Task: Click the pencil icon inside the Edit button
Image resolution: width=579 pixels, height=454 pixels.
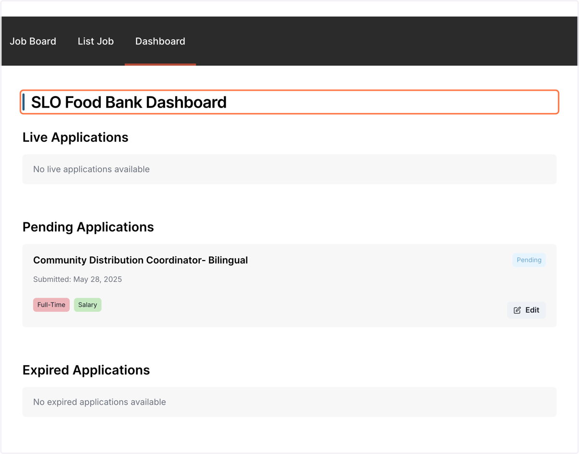Action: pos(517,310)
